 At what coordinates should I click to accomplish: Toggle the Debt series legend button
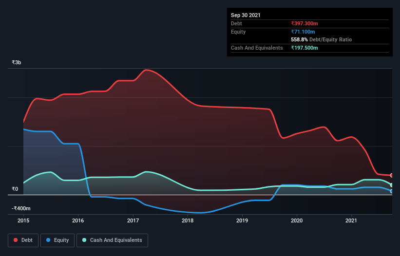(x=23, y=240)
